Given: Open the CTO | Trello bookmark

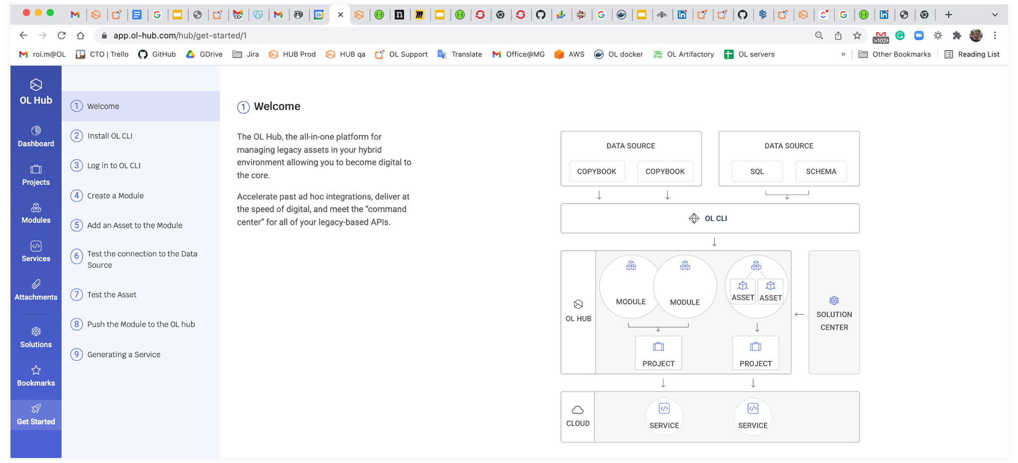Looking at the screenshot, I should 102,54.
